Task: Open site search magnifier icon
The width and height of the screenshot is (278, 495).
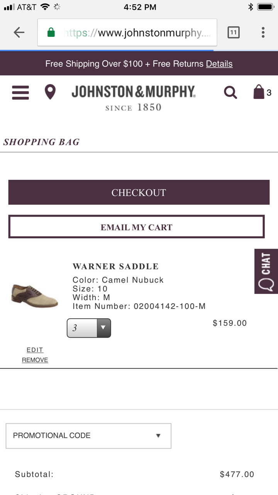Action: tap(230, 92)
